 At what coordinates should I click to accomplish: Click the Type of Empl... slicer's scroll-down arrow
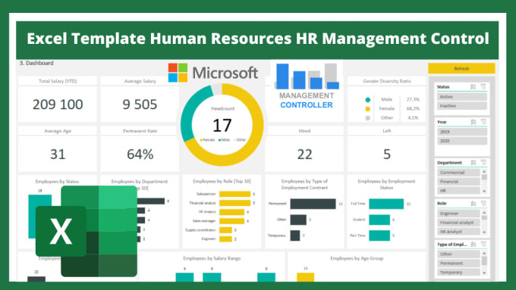coord(484,273)
